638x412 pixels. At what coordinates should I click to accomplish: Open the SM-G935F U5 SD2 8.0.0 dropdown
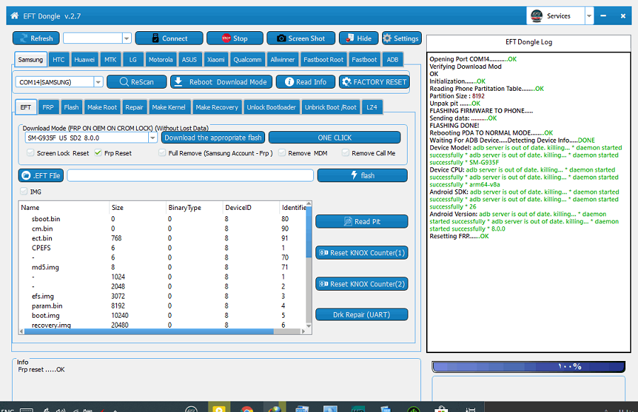coord(152,138)
